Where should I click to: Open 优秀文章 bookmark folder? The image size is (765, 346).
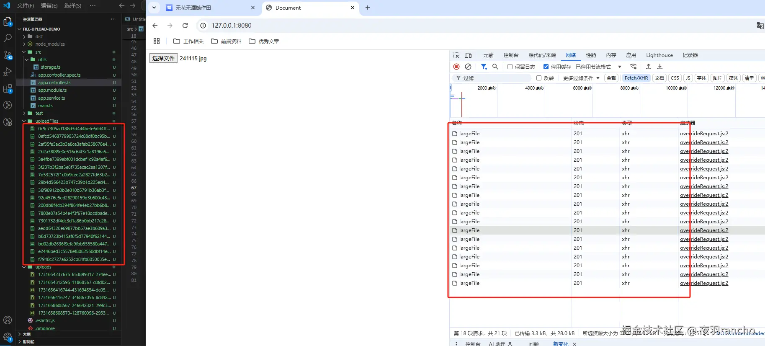click(x=264, y=41)
